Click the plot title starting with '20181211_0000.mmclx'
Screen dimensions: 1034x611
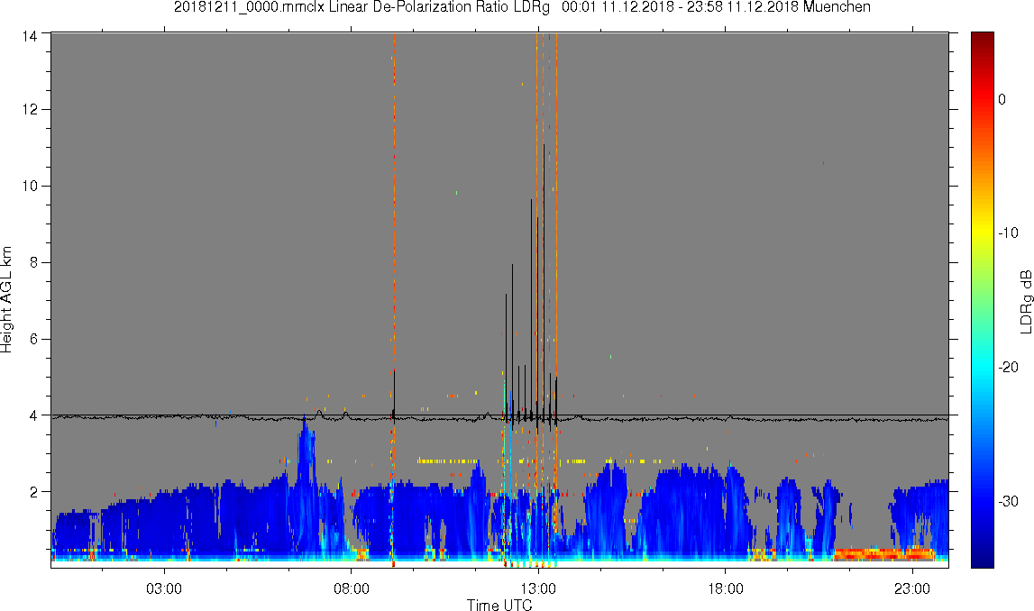pos(522,7)
